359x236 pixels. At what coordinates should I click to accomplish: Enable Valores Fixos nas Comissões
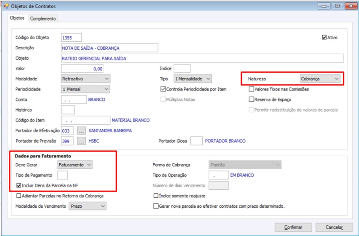251,89
